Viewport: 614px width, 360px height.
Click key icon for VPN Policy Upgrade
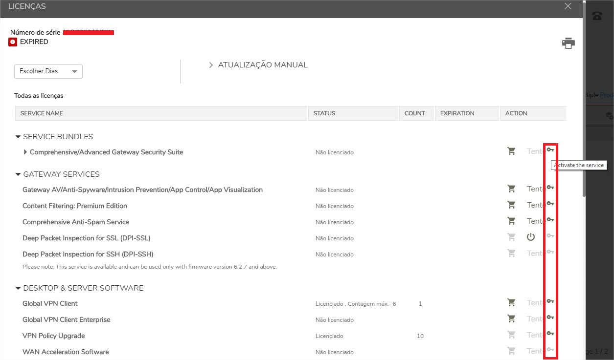[550, 334]
